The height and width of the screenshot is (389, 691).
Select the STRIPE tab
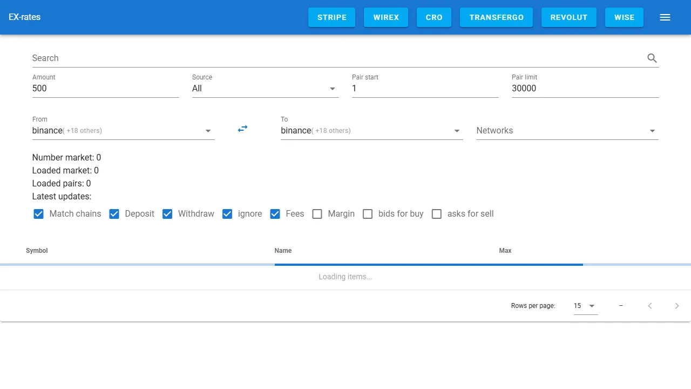click(x=331, y=17)
